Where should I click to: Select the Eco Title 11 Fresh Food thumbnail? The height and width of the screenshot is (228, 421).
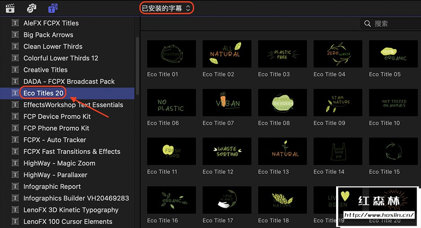[x=172, y=151]
